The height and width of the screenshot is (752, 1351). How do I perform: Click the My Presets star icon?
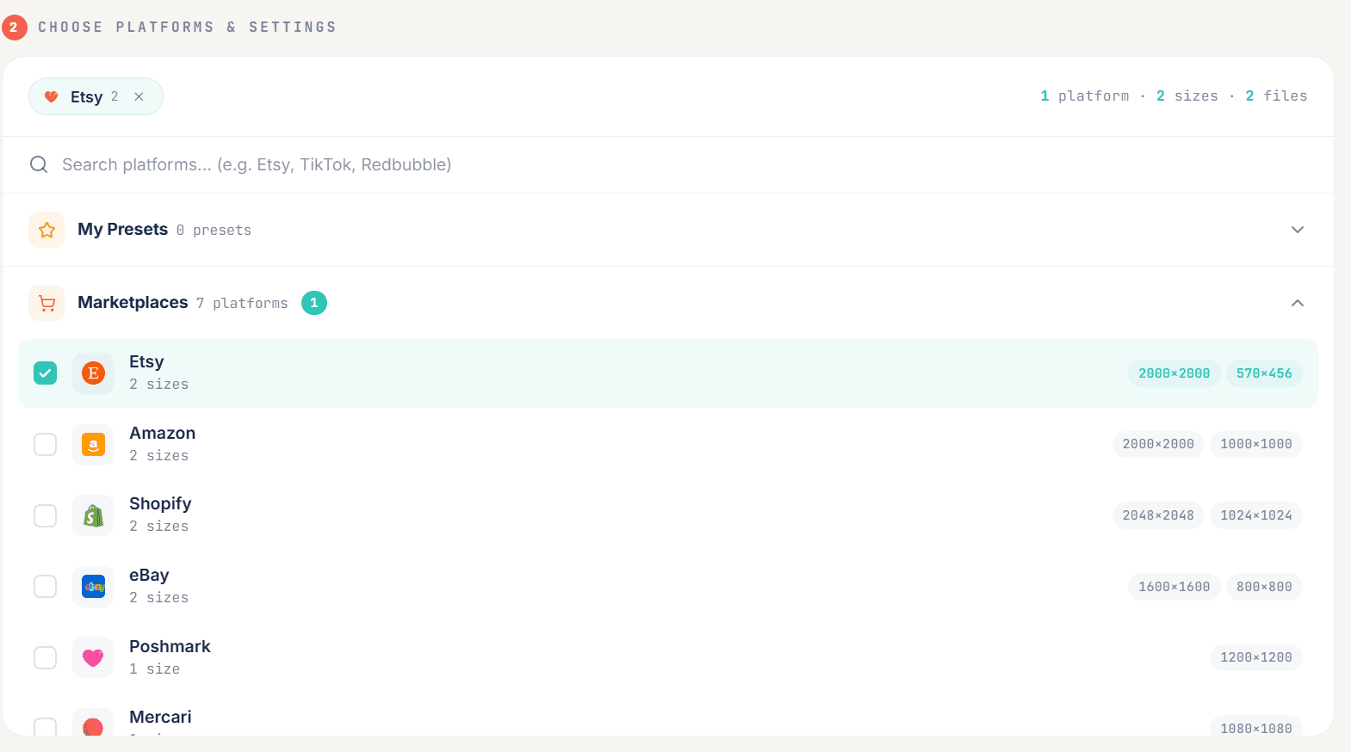[x=46, y=230]
